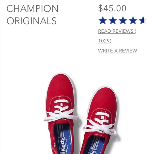
Task: Click the small Keds script on the left shoe side
Action: (x=55, y=146)
